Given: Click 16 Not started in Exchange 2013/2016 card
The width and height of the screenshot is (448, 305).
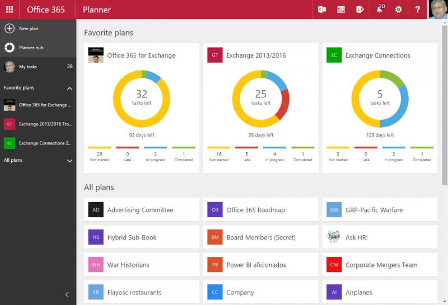Looking at the screenshot, I should click(x=218, y=154).
